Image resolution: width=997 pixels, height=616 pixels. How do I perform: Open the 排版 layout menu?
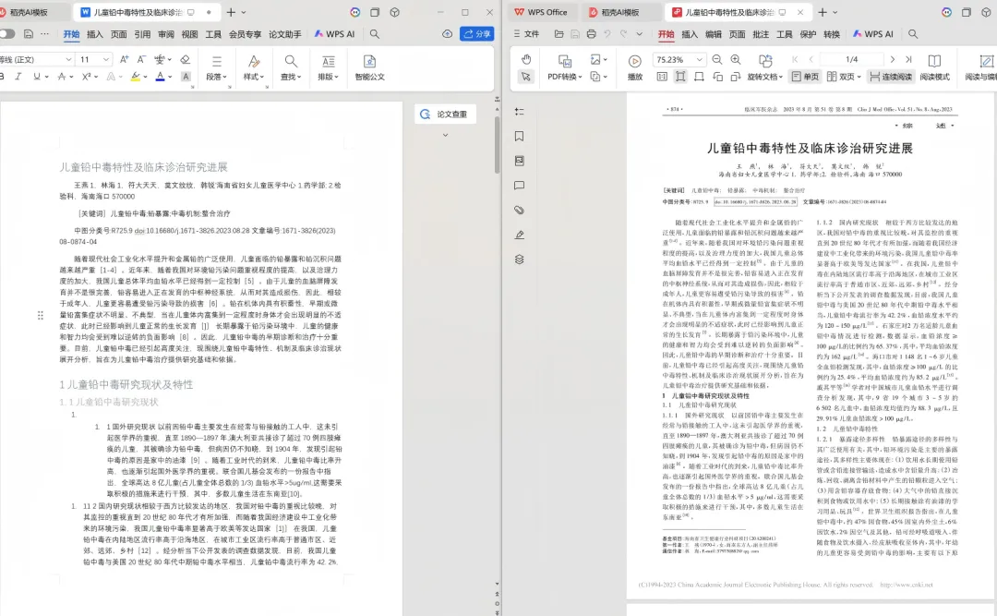click(328, 67)
